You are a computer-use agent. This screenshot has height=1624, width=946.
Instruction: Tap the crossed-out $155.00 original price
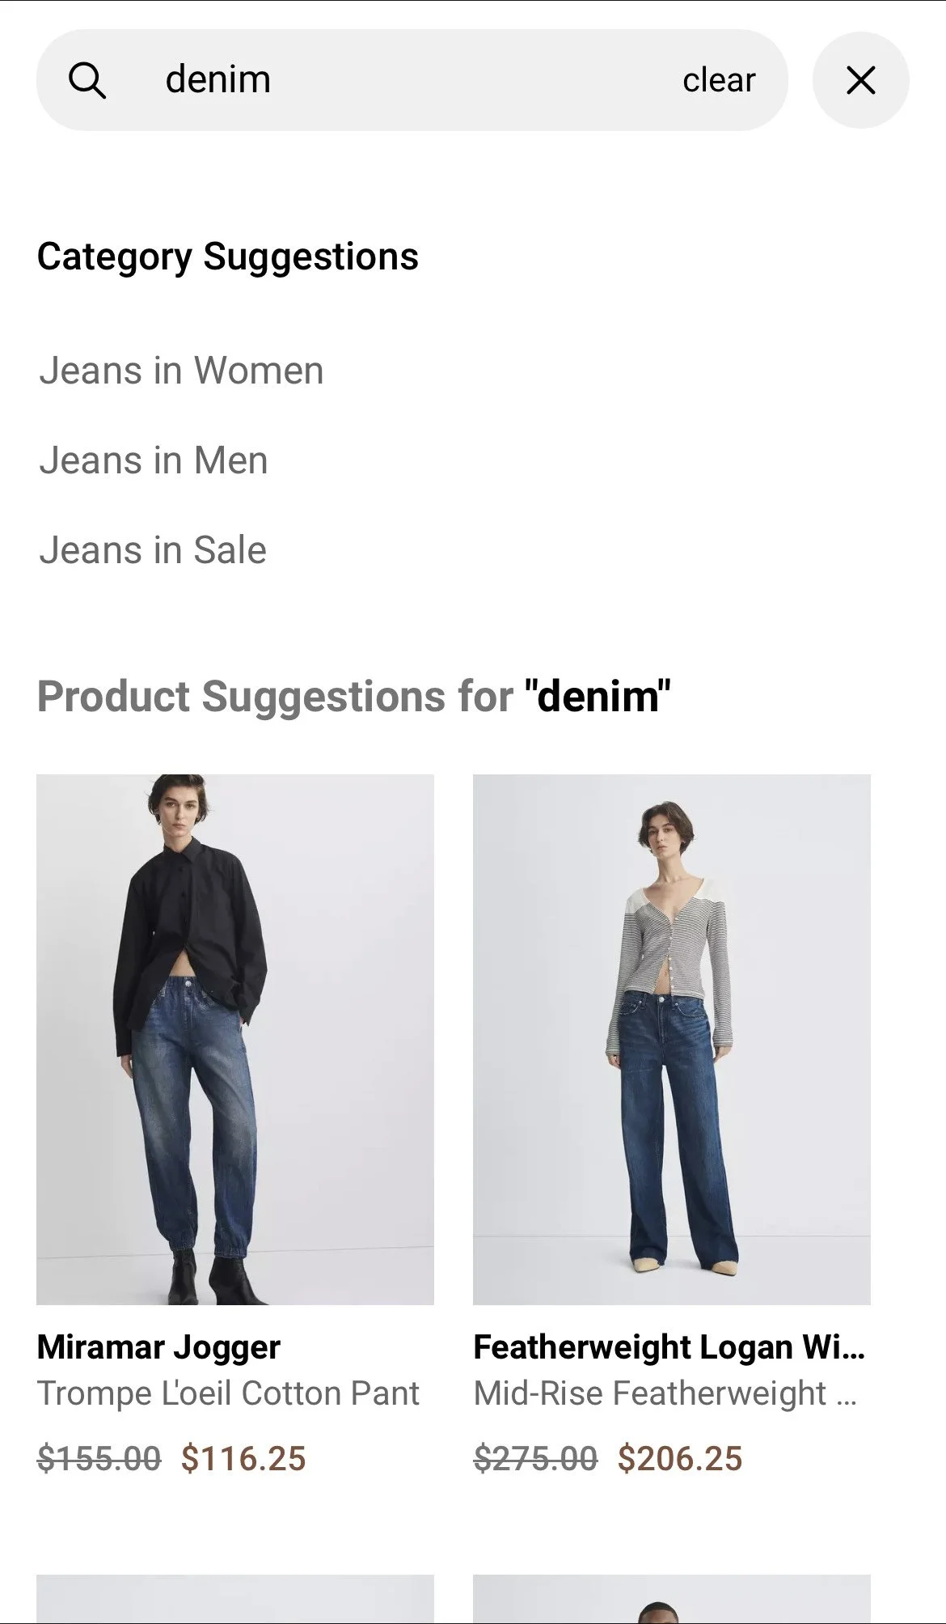pyautogui.click(x=99, y=1458)
